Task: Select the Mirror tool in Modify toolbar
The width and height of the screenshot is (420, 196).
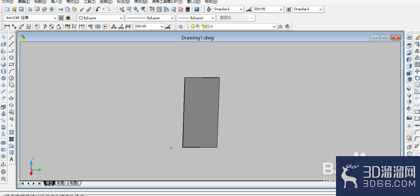Action: click(x=417, y=51)
